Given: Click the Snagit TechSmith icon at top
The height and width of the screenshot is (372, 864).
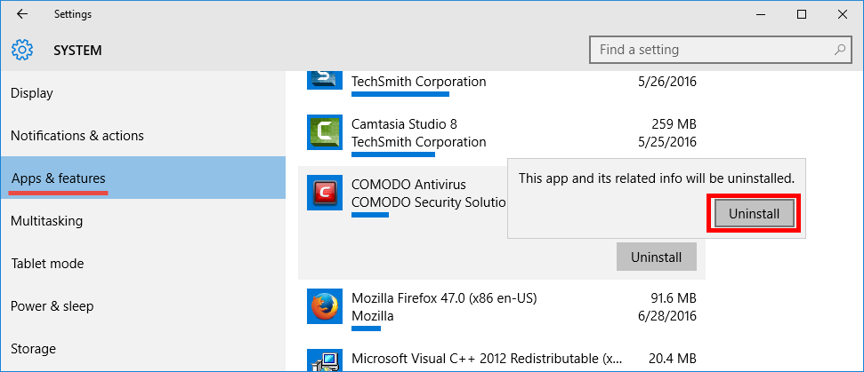Looking at the screenshot, I should 324,79.
